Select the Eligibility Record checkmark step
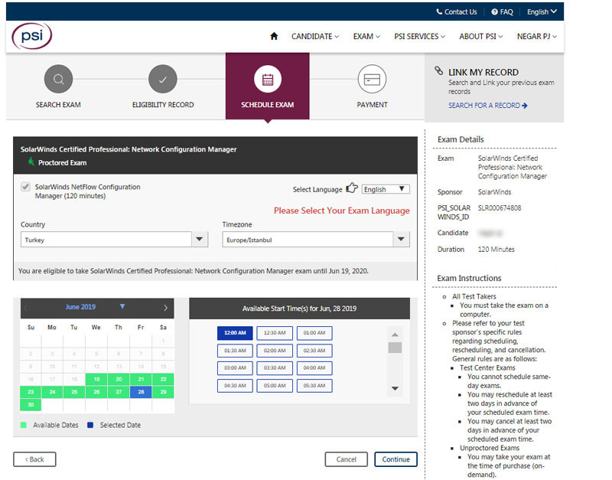The image size is (612, 480). point(163,79)
